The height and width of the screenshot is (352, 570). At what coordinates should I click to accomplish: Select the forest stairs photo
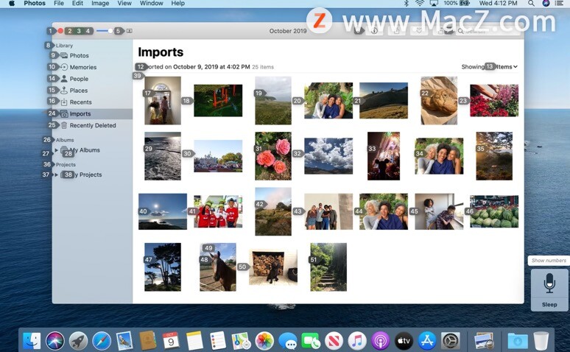click(328, 267)
